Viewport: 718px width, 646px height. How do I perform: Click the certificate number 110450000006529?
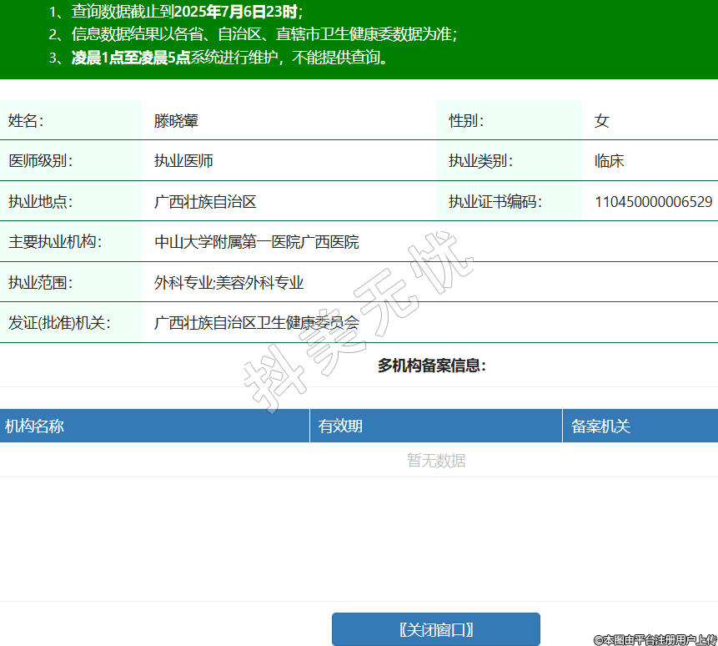[x=653, y=201]
